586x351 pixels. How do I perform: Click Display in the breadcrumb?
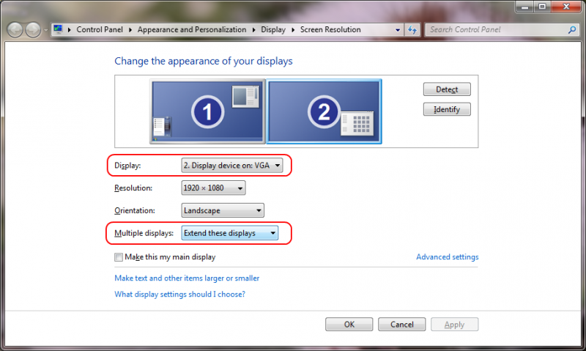point(273,29)
